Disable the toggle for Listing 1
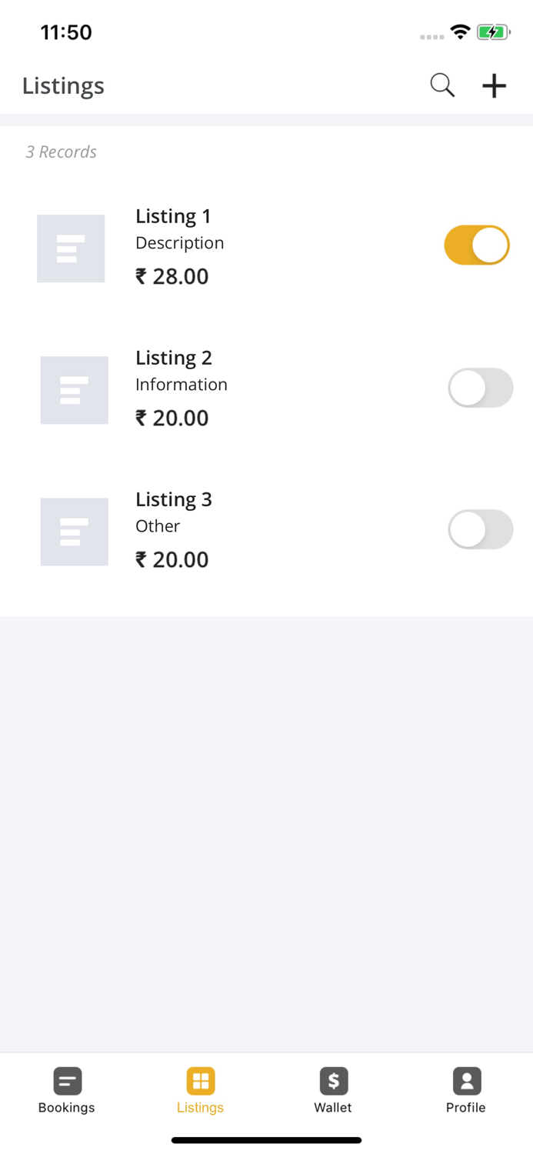 476,245
